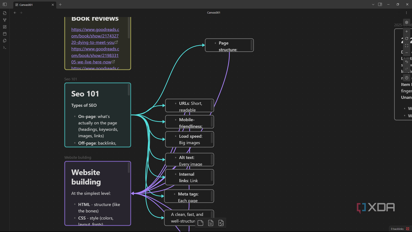Undo the last canvas action
This screenshot has height=232, width=412.
[x=407, y=62]
